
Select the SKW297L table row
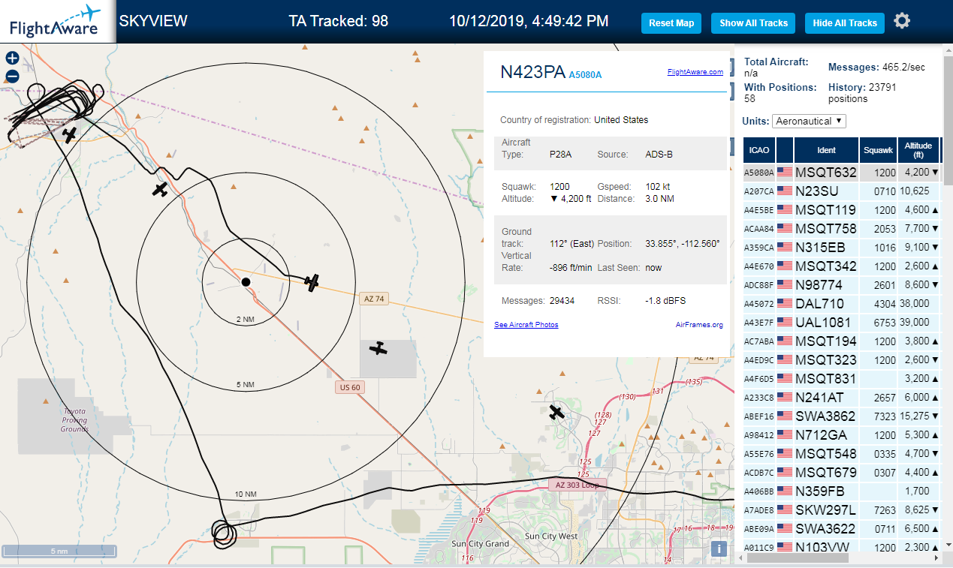[x=842, y=510]
